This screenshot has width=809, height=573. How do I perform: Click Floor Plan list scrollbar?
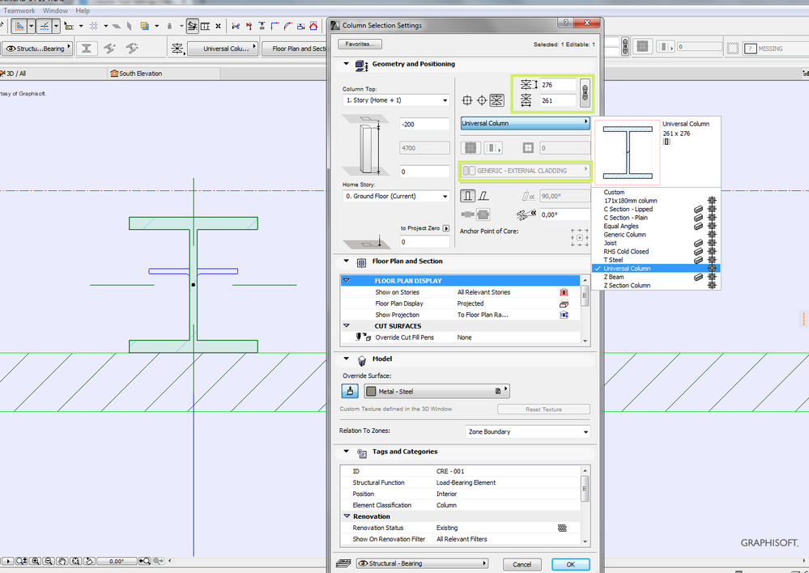[x=585, y=309]
